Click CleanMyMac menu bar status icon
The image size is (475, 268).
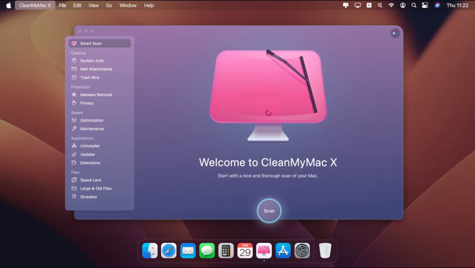click(346, 5)
